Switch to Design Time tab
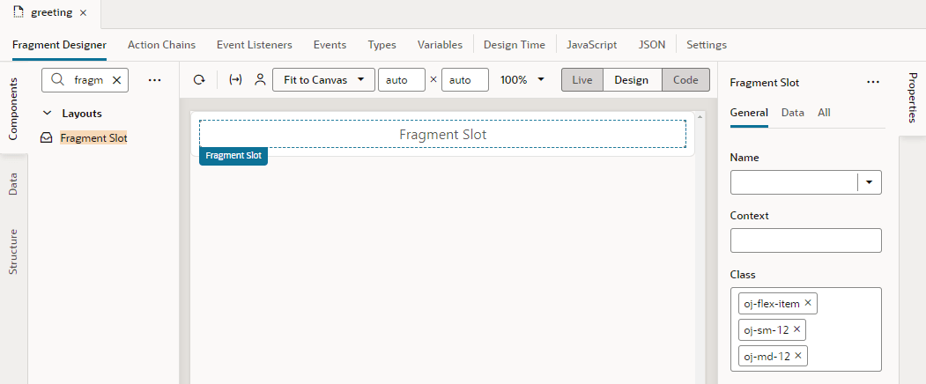926x384 pixels. click(x=514, y=44)
